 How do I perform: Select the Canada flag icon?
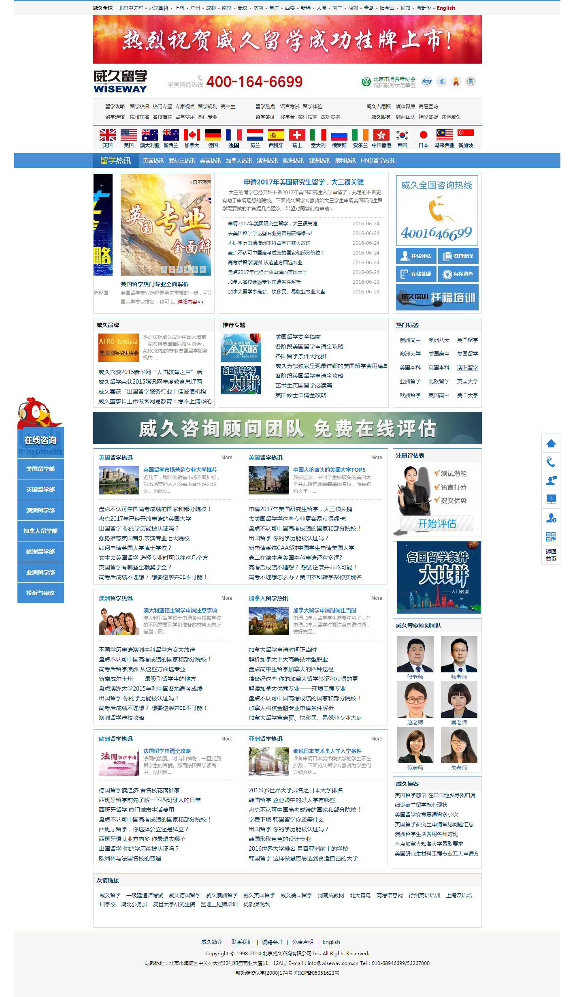click(x=192, y=135)
